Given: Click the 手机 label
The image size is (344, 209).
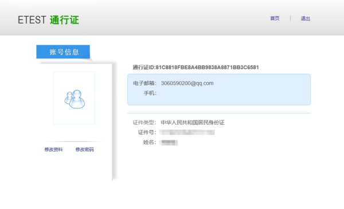Looking at the screenshot, I should click(150, 93).
